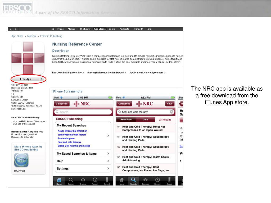Go to iTunes Store home icon

click(53, 29)
